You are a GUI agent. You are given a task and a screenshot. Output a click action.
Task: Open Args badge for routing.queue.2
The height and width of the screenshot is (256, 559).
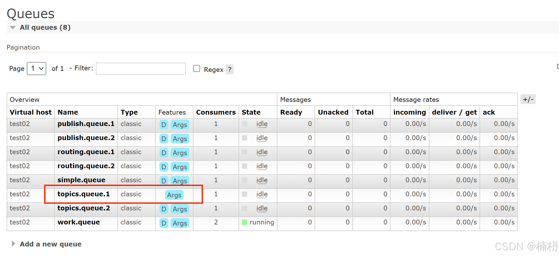coord(180,167)
